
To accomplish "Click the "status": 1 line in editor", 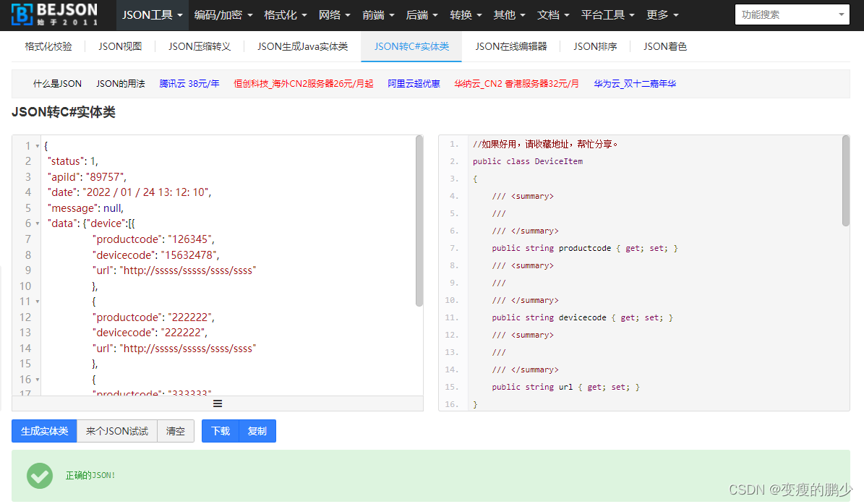I will click(x=73, y=161).
